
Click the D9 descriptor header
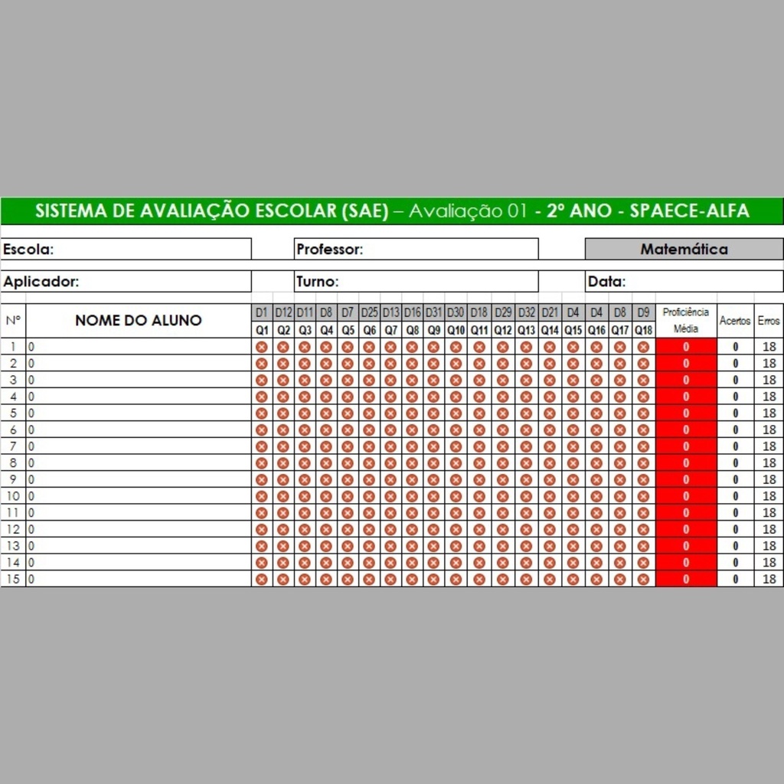click(643, 312)
